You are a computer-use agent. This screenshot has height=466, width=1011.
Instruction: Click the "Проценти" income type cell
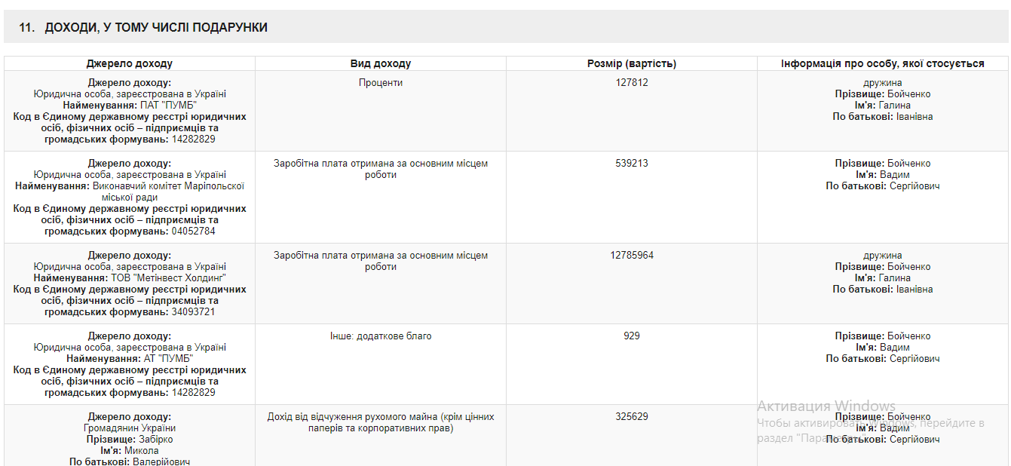tap(381, 83)
